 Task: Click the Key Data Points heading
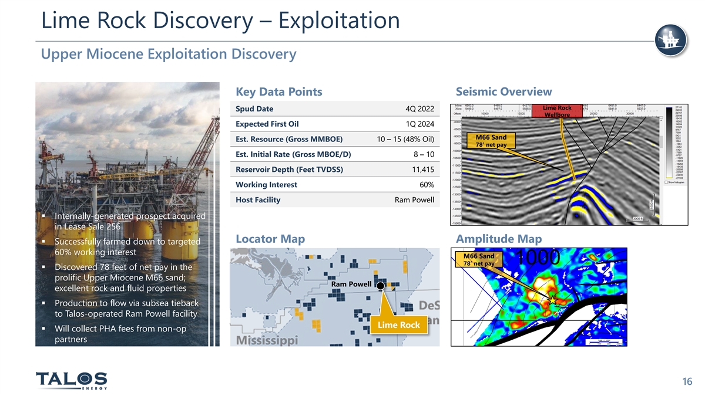click(278, 92)
